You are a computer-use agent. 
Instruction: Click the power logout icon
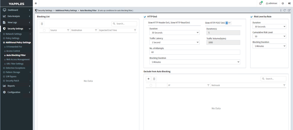283,3
